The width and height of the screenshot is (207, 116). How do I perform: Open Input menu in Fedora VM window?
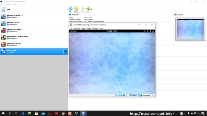(x=89, y=28)
